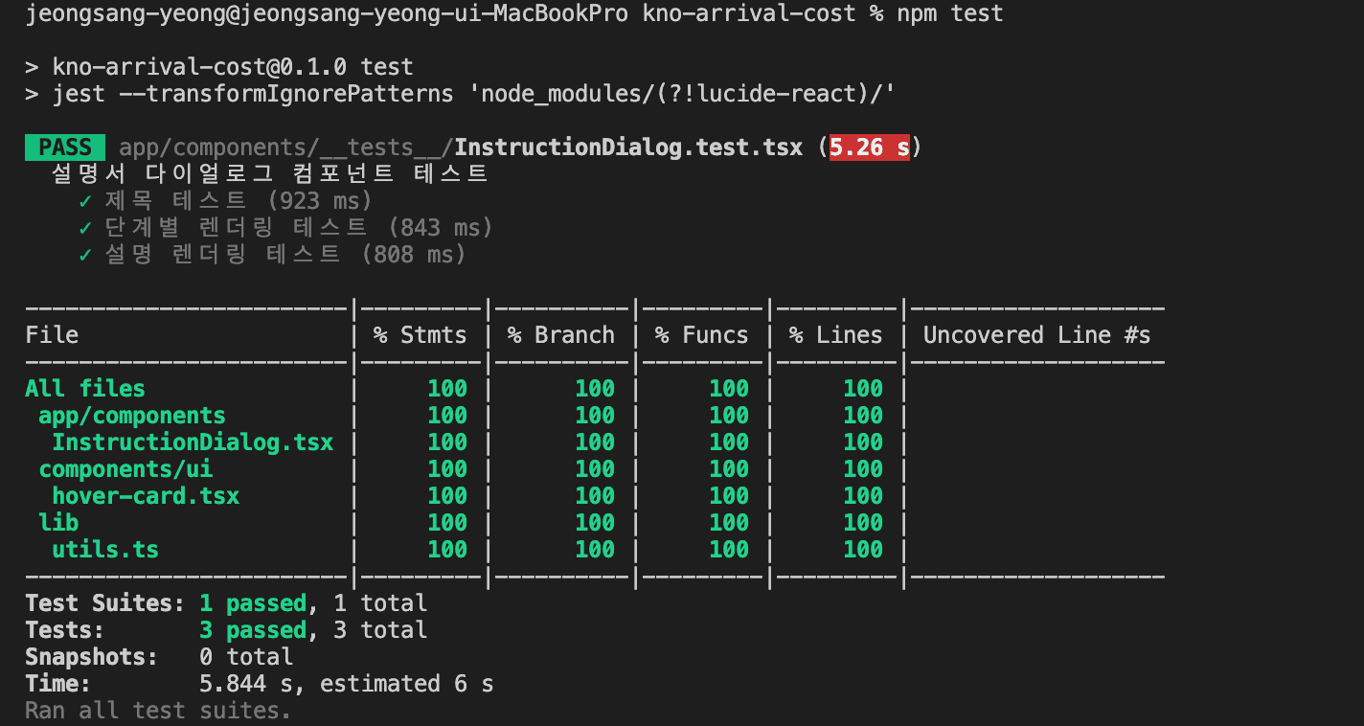Click the Uncovered Line #s column header
1364x726 pixels.
1036,335
